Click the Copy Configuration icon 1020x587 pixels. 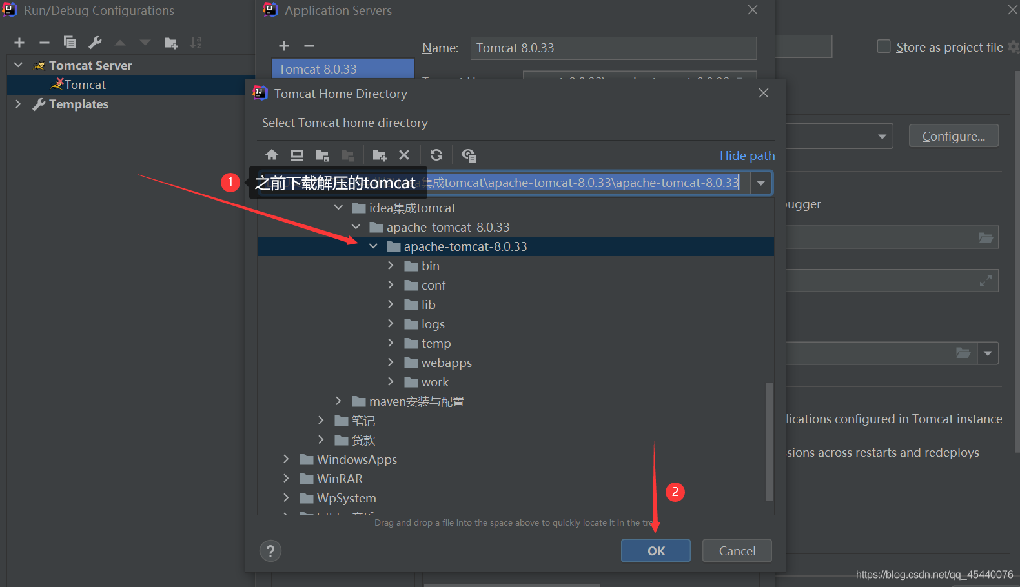point(70,43)
